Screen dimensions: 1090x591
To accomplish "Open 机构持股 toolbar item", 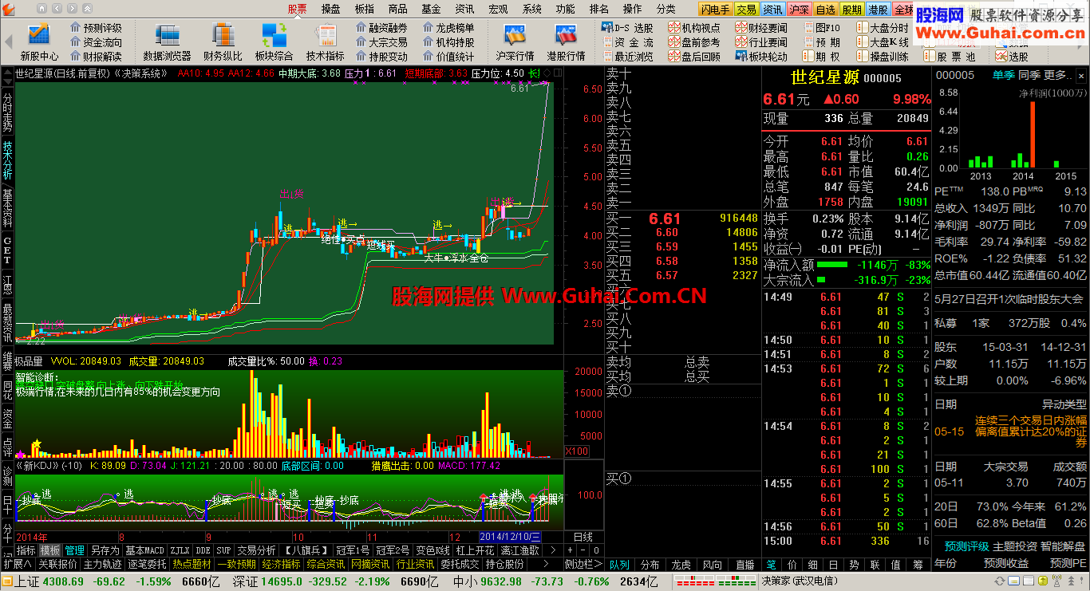I will tap(448, 42).
